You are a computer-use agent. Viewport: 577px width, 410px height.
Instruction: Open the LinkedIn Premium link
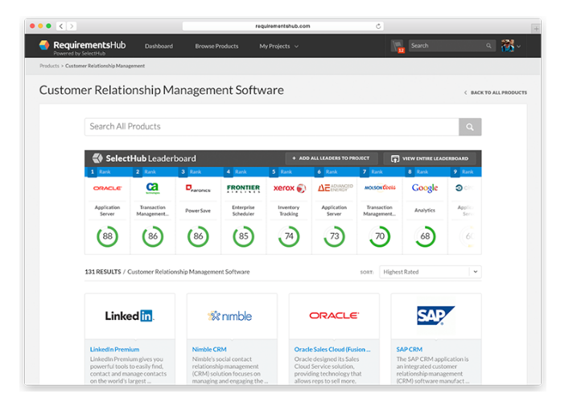pos(115,350)
